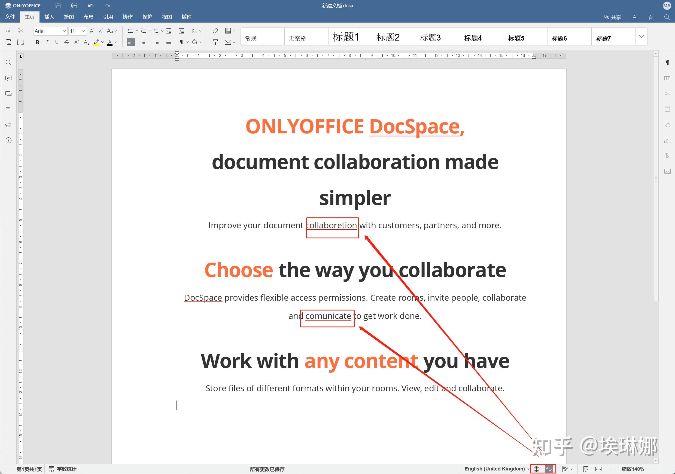Select Align left paragraph button
The image size is (675, 474).
coord(130,42)
